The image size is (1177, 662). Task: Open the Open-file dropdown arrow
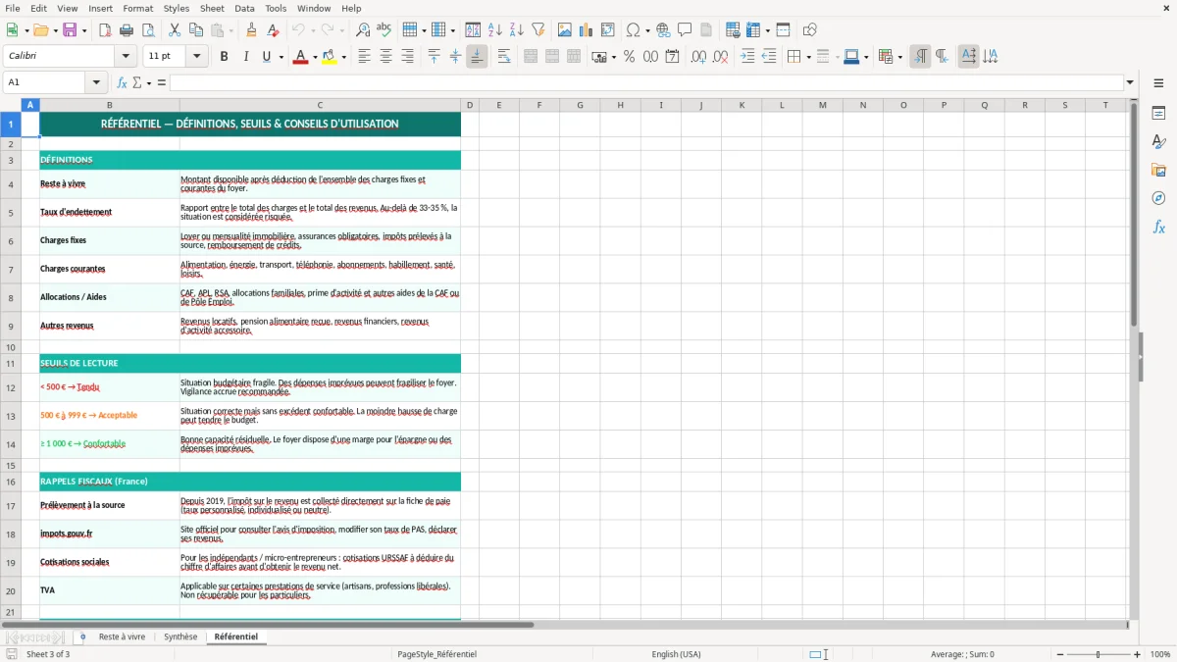(53, 30)
